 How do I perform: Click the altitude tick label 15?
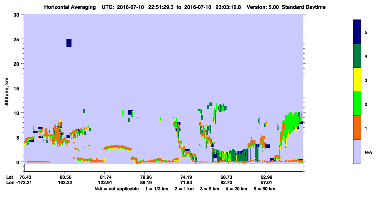pos(17,88)
